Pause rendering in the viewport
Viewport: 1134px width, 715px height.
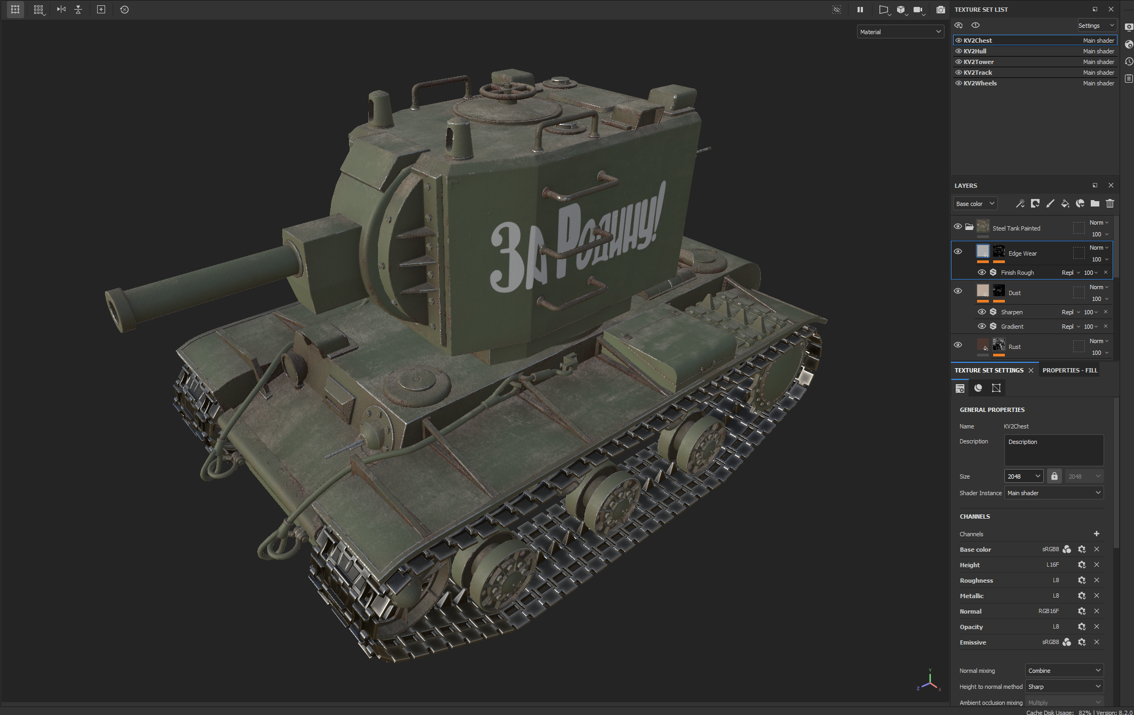pos(860,10)
